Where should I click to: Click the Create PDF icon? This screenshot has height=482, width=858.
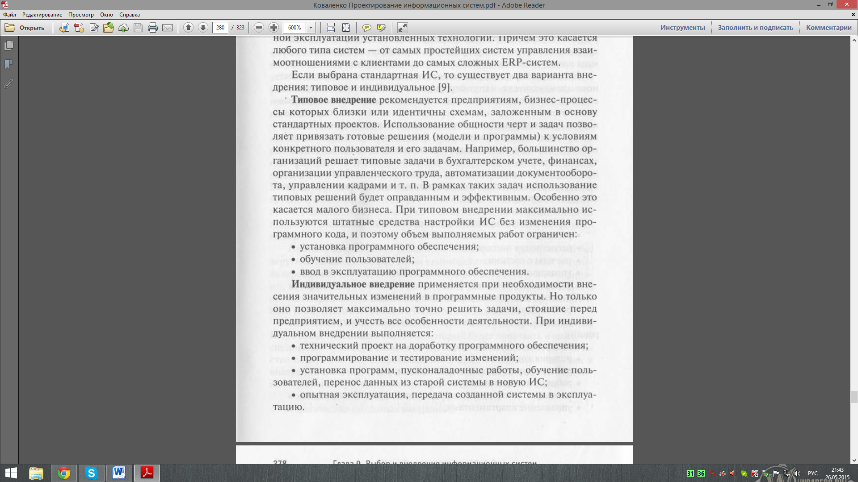(79, 28)
